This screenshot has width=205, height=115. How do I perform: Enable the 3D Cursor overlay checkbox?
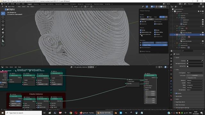coord(155,22)
